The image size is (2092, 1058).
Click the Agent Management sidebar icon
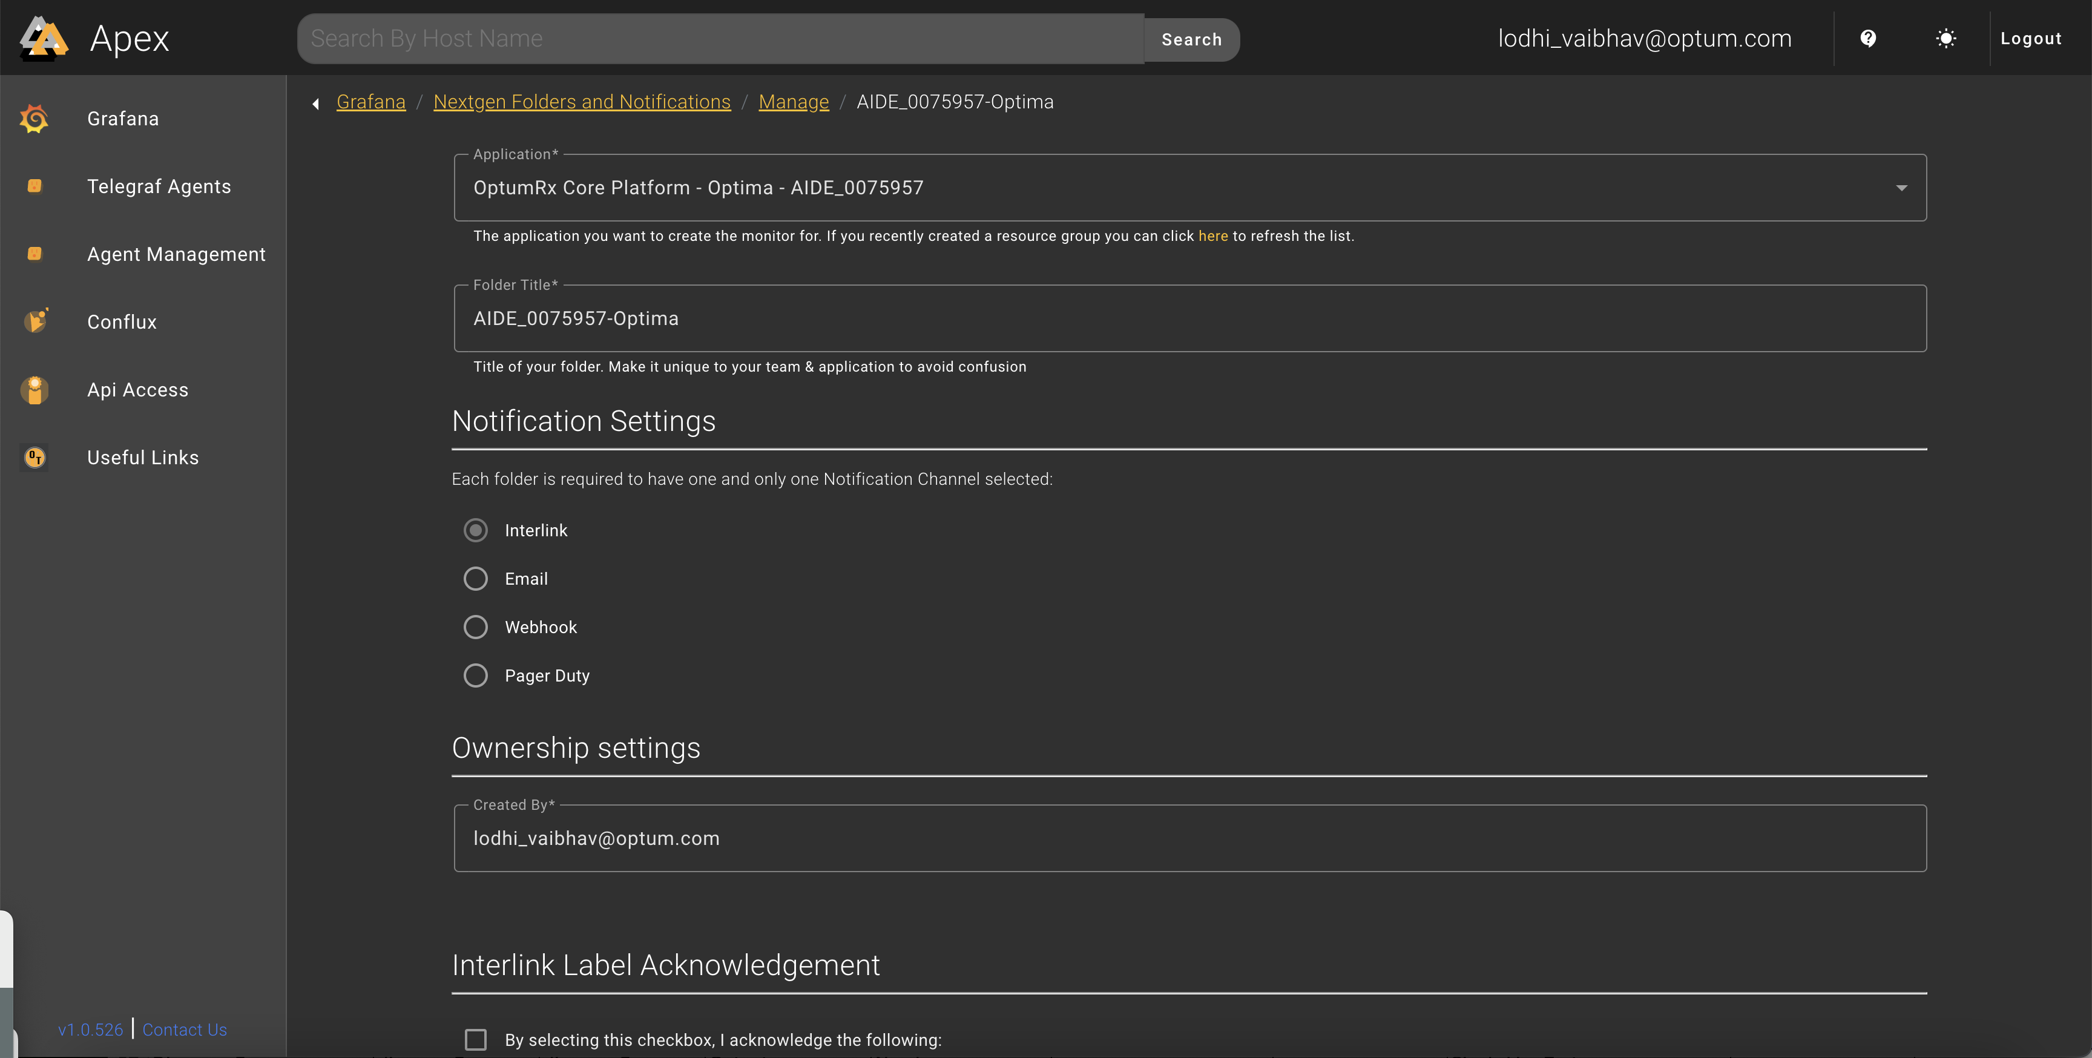pyautogui.click(x=34, y=254)
